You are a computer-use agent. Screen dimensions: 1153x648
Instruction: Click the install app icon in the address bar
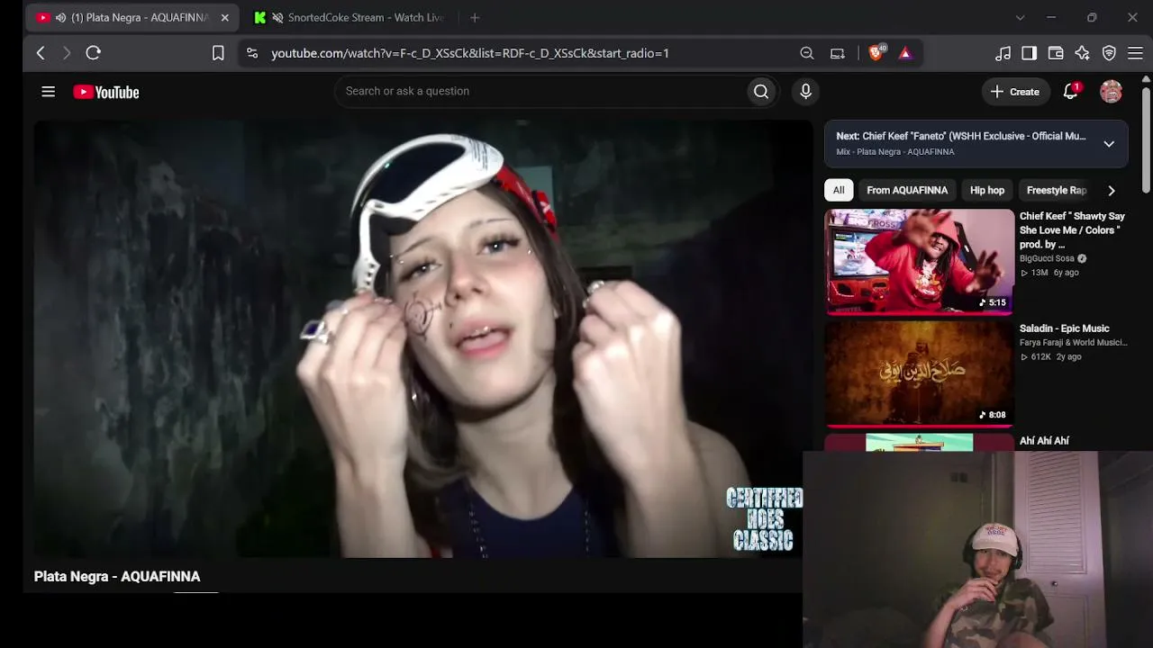point(837,53)
